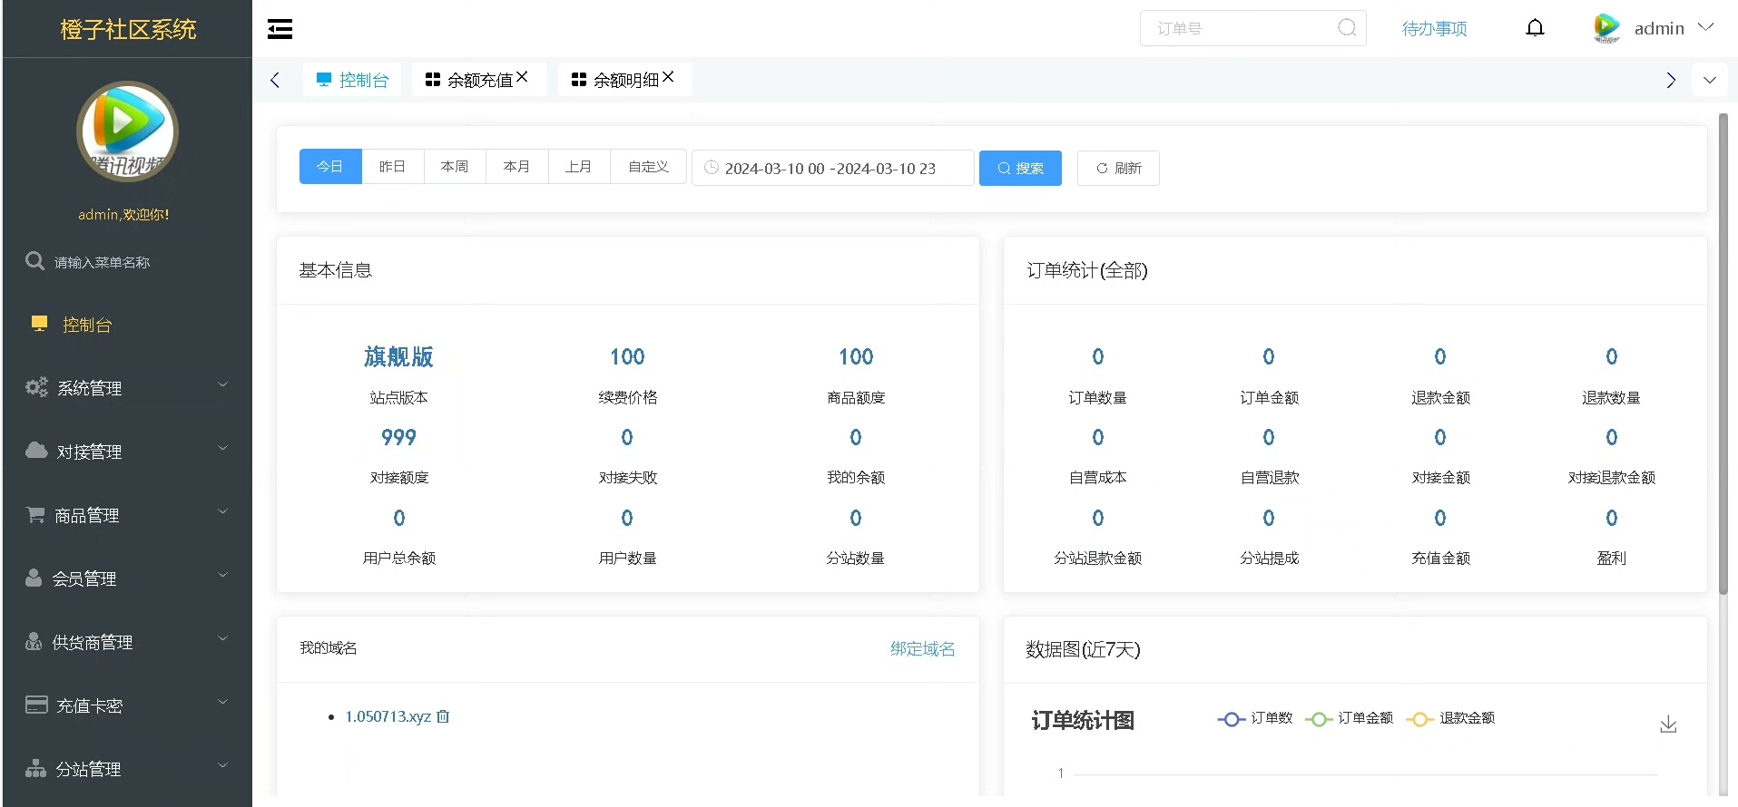Download the order statistics chart
The width and height of the screenshot is (1738, 807).
[x=1667, y=724]
